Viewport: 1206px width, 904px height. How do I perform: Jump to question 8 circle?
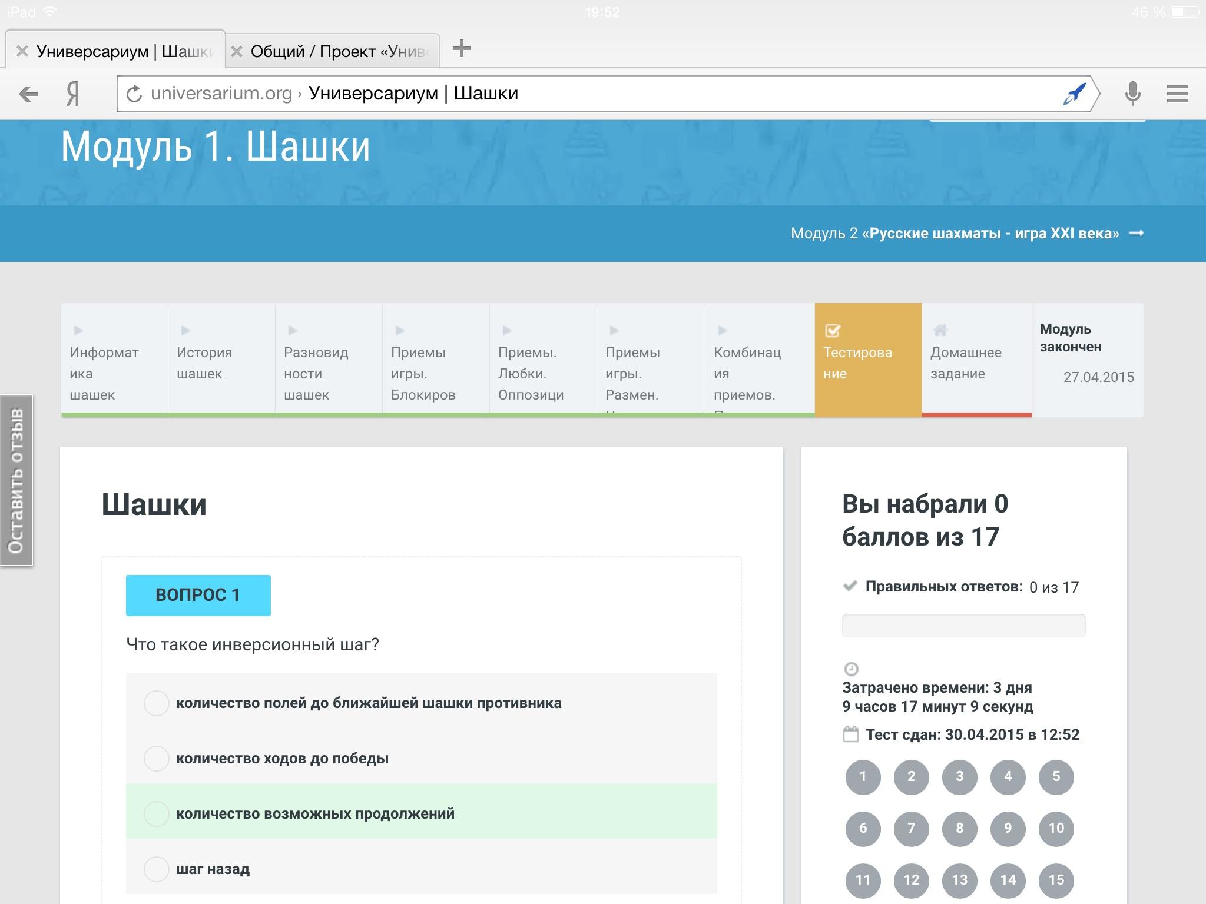(x=960, y=829)
